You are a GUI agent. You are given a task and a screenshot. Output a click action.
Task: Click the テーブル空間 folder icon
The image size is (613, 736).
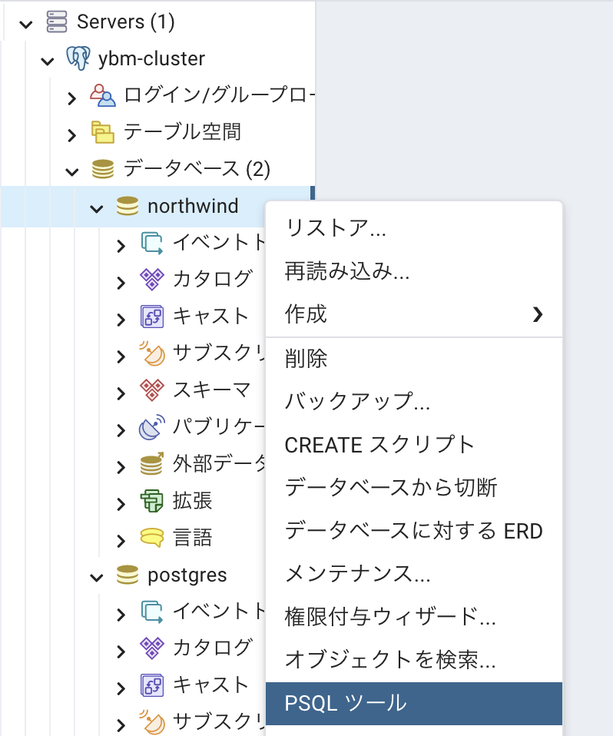(x=103, y=132)
